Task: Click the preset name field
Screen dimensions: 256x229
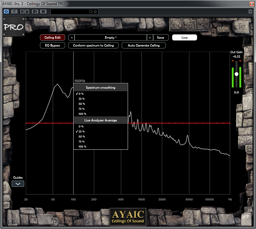Action: click(70, 12)
